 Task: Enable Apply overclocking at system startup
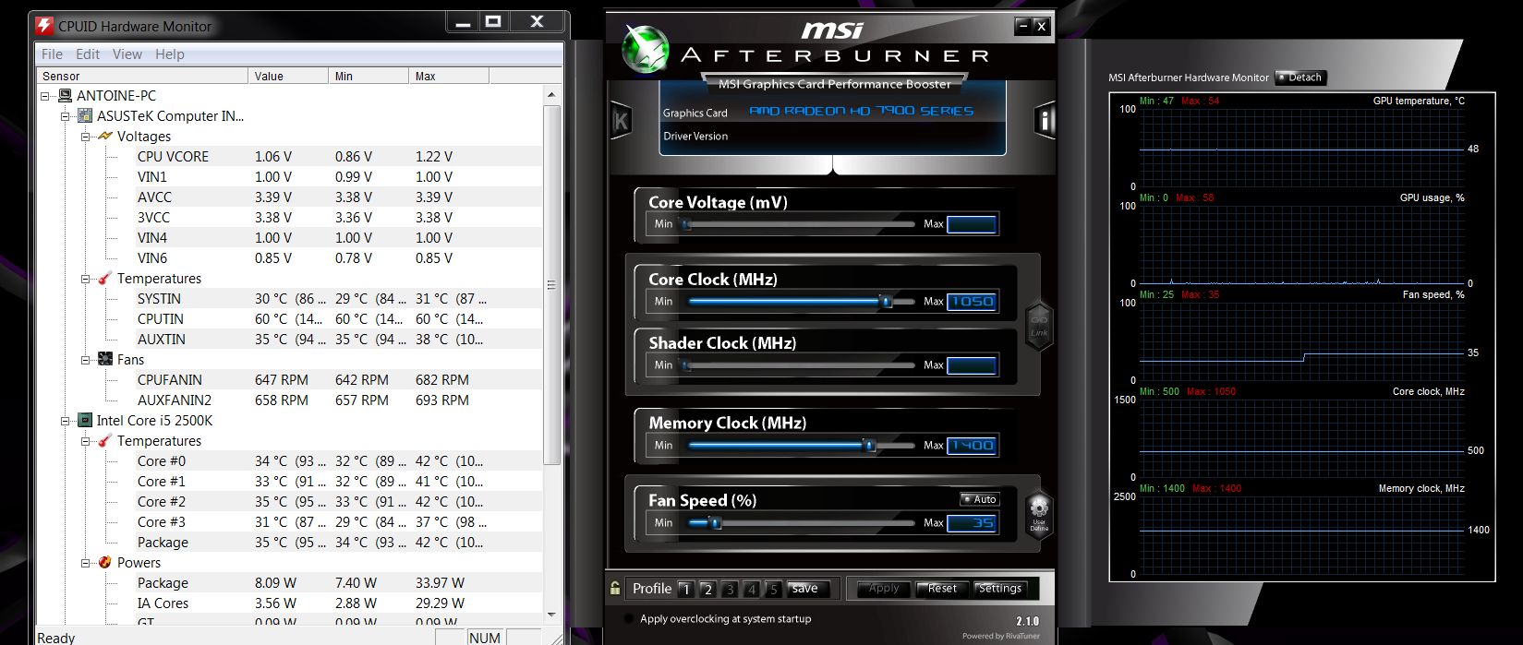click(630, 619)
